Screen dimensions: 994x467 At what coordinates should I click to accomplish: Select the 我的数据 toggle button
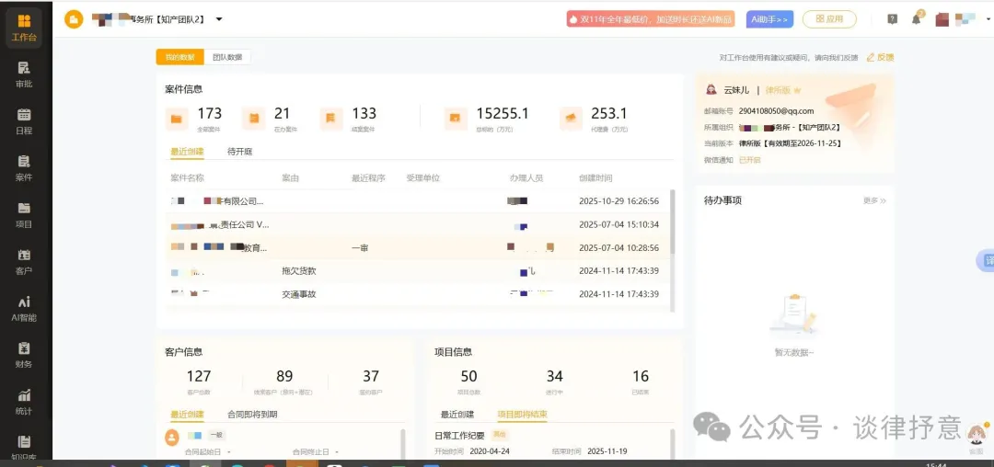[179, 57]
